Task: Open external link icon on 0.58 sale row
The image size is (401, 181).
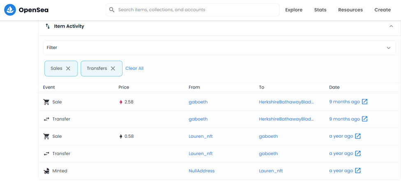Action: [358, 136]
